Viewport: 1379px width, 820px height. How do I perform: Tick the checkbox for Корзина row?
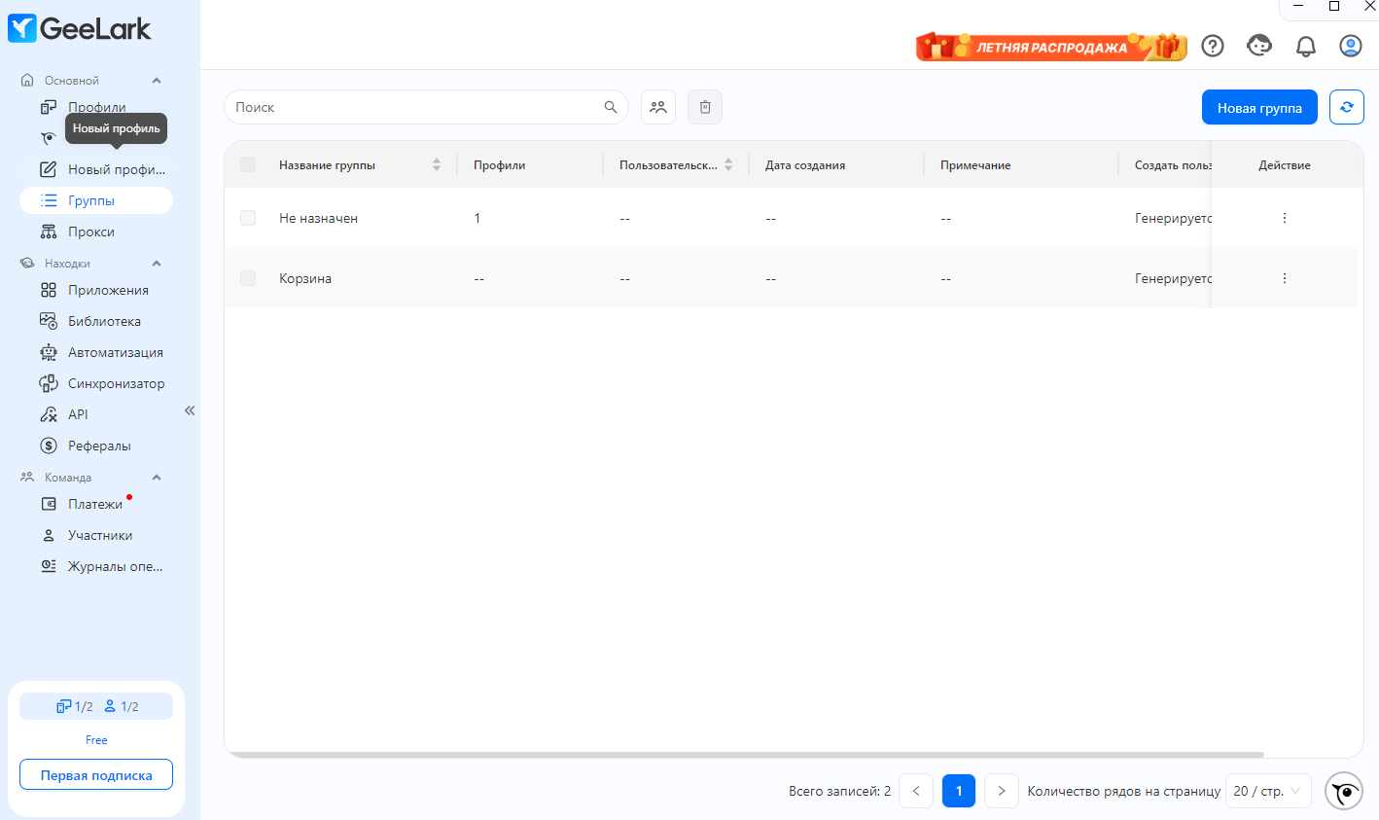click(x=248, y=278)
